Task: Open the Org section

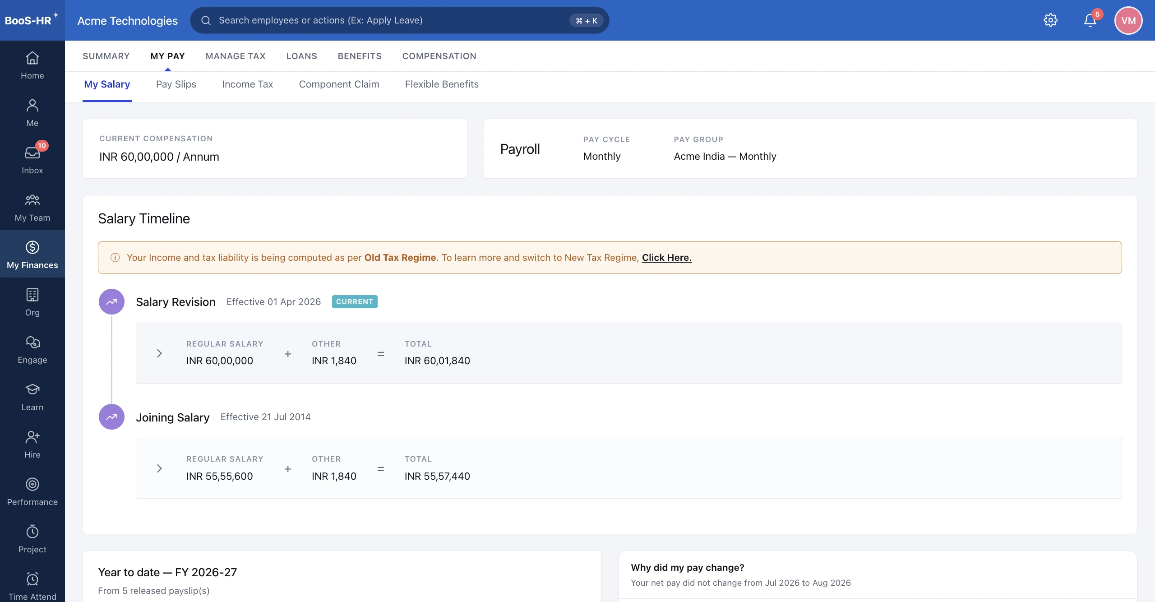Action: pos(32,302)
